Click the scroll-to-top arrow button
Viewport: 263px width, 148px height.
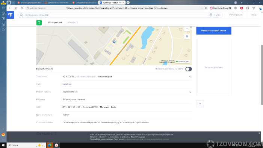(x=200, y=104)
